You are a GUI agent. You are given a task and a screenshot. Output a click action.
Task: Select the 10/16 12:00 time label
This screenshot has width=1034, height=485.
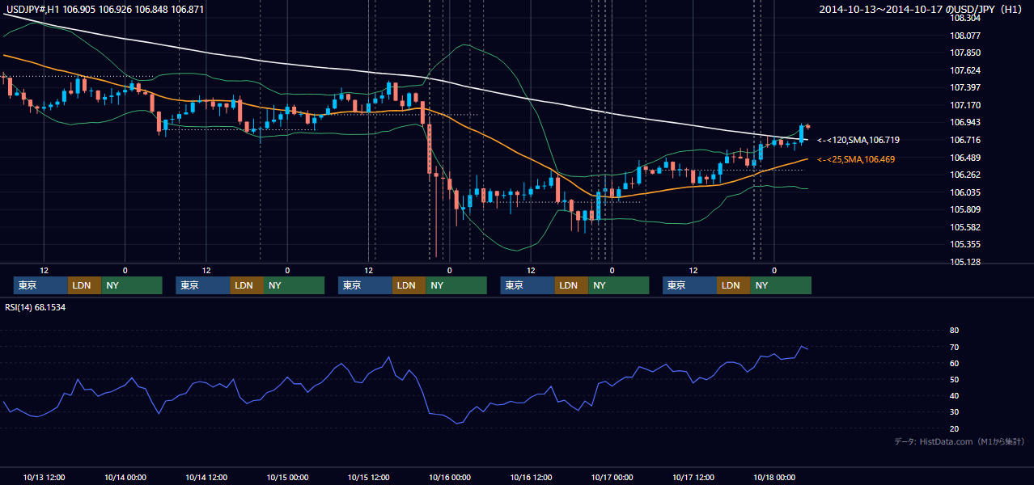pyautogui.click(x=531, y=477)
